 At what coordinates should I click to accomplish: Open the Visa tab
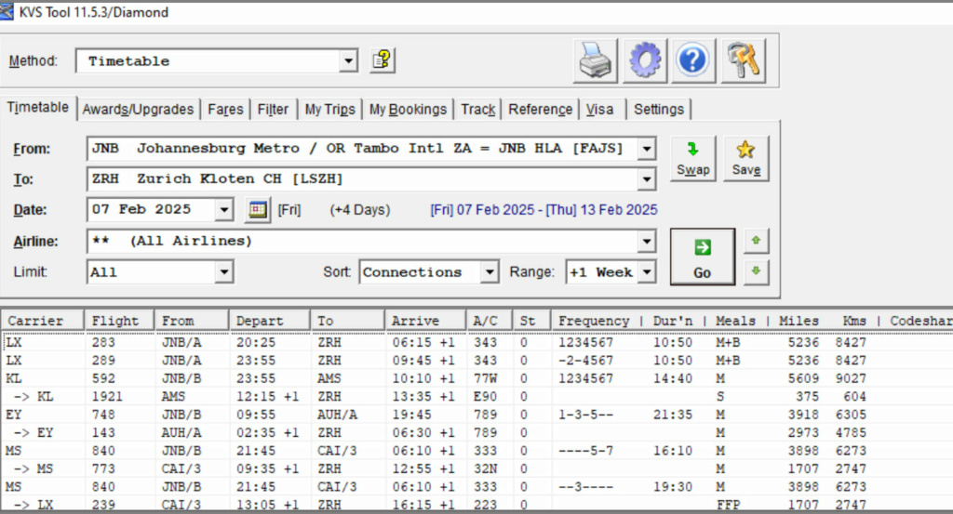tap(600, 110)
